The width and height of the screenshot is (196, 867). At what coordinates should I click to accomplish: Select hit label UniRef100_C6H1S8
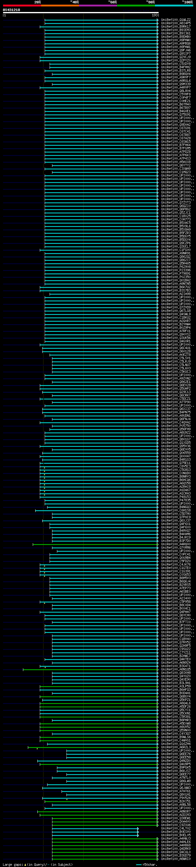[175, 511]
